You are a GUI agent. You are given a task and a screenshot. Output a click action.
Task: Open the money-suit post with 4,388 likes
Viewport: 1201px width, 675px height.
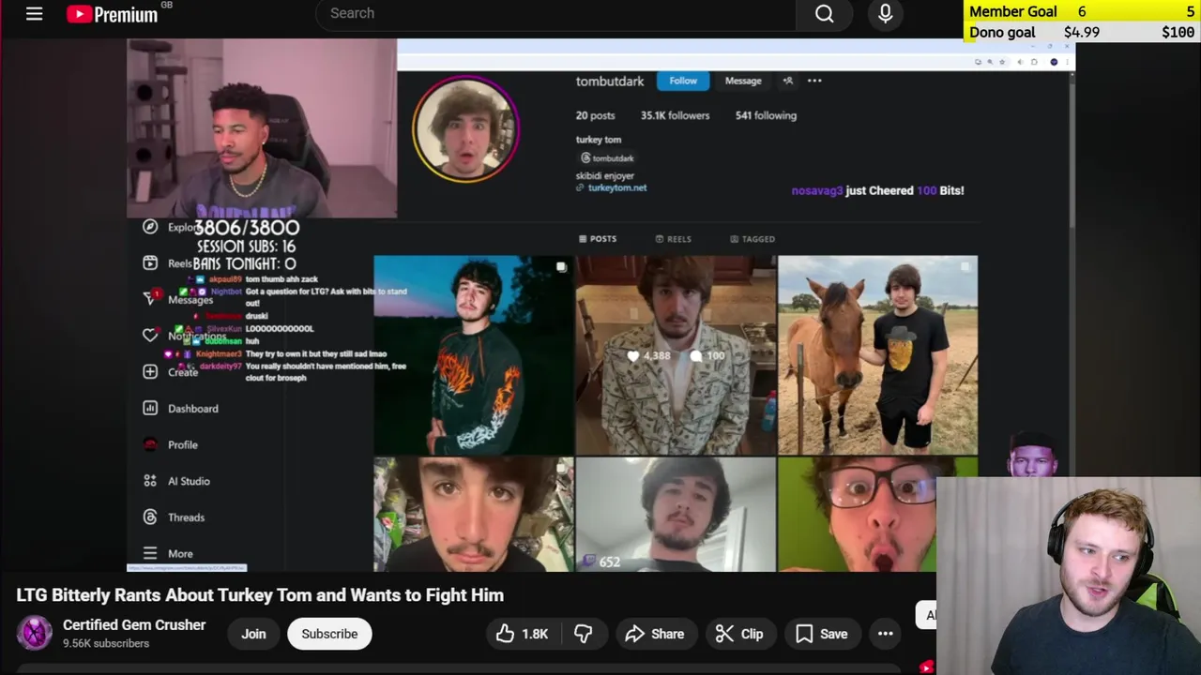[x=676, y=354]
